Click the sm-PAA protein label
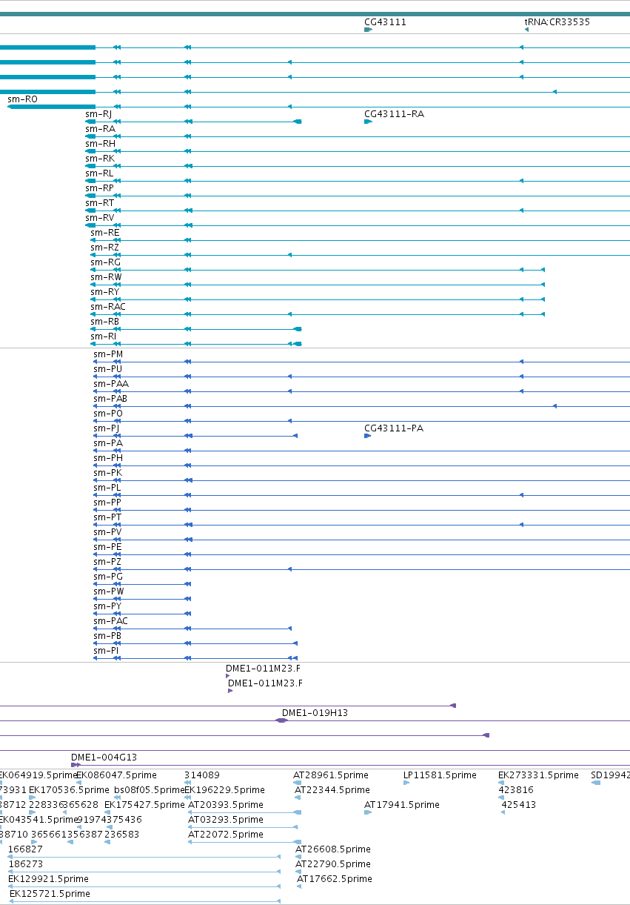The width and height of the screenshot is (630, 905). 111,384
